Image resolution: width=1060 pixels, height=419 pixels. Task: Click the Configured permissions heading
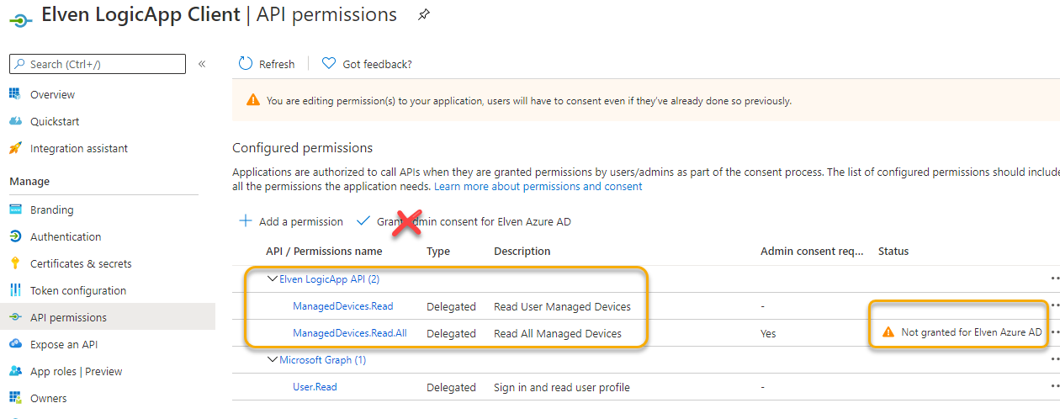coord(302,148)
